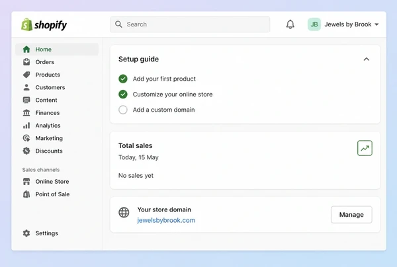
Task: Click the No sales yet text
Action: click(x=136, y=176)
